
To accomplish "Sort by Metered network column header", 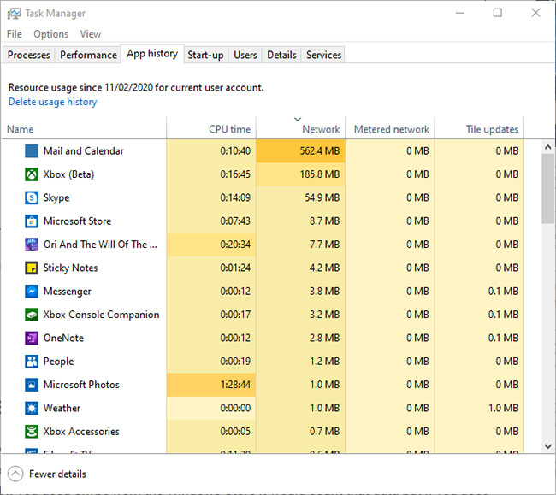I will point(390,128).
